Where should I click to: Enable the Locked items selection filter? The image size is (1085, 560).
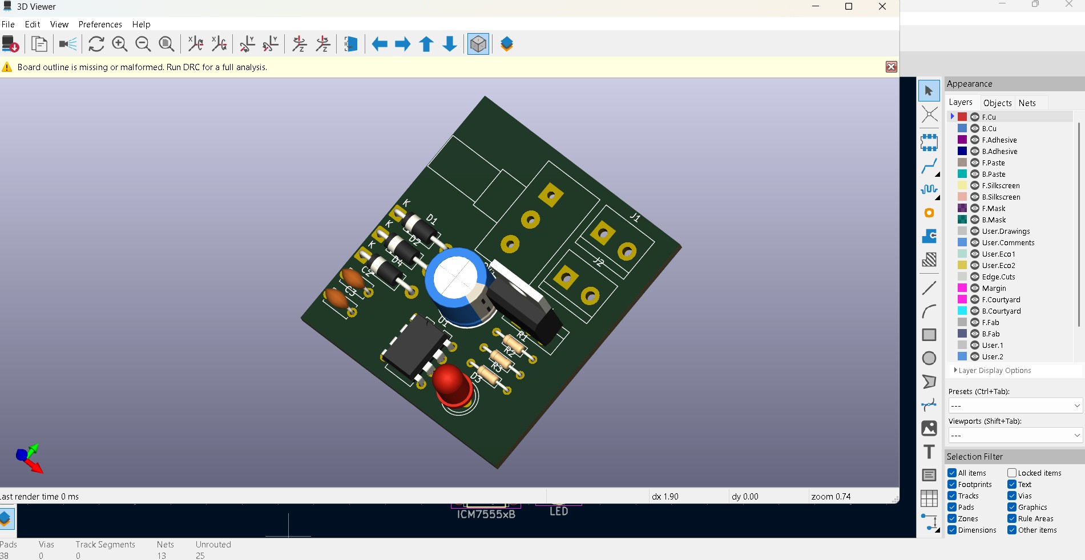(1011, 473)
